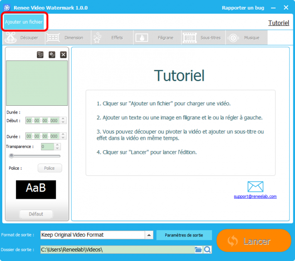Click the Transparence value field
295x261 pixels.
[x=47, y=147]
